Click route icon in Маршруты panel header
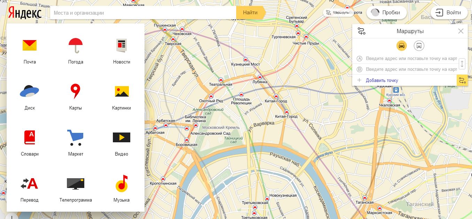Image resolution: width=472 pixels, height=219 pixels. [x=362, y=31]
